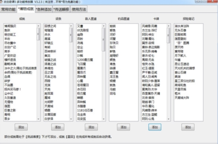Select 伏流刷怪 in the 敌人图鉴 list
The width and height of the screenshot is (218, 144).
click(x=83, y=30)
